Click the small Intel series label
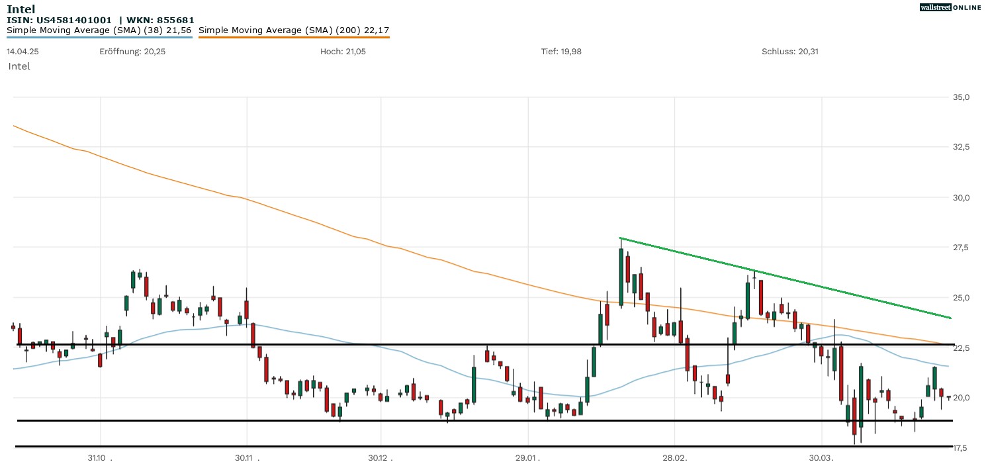Image resolution: width=986 pixels, height=462 pixels. pos(19,66)
